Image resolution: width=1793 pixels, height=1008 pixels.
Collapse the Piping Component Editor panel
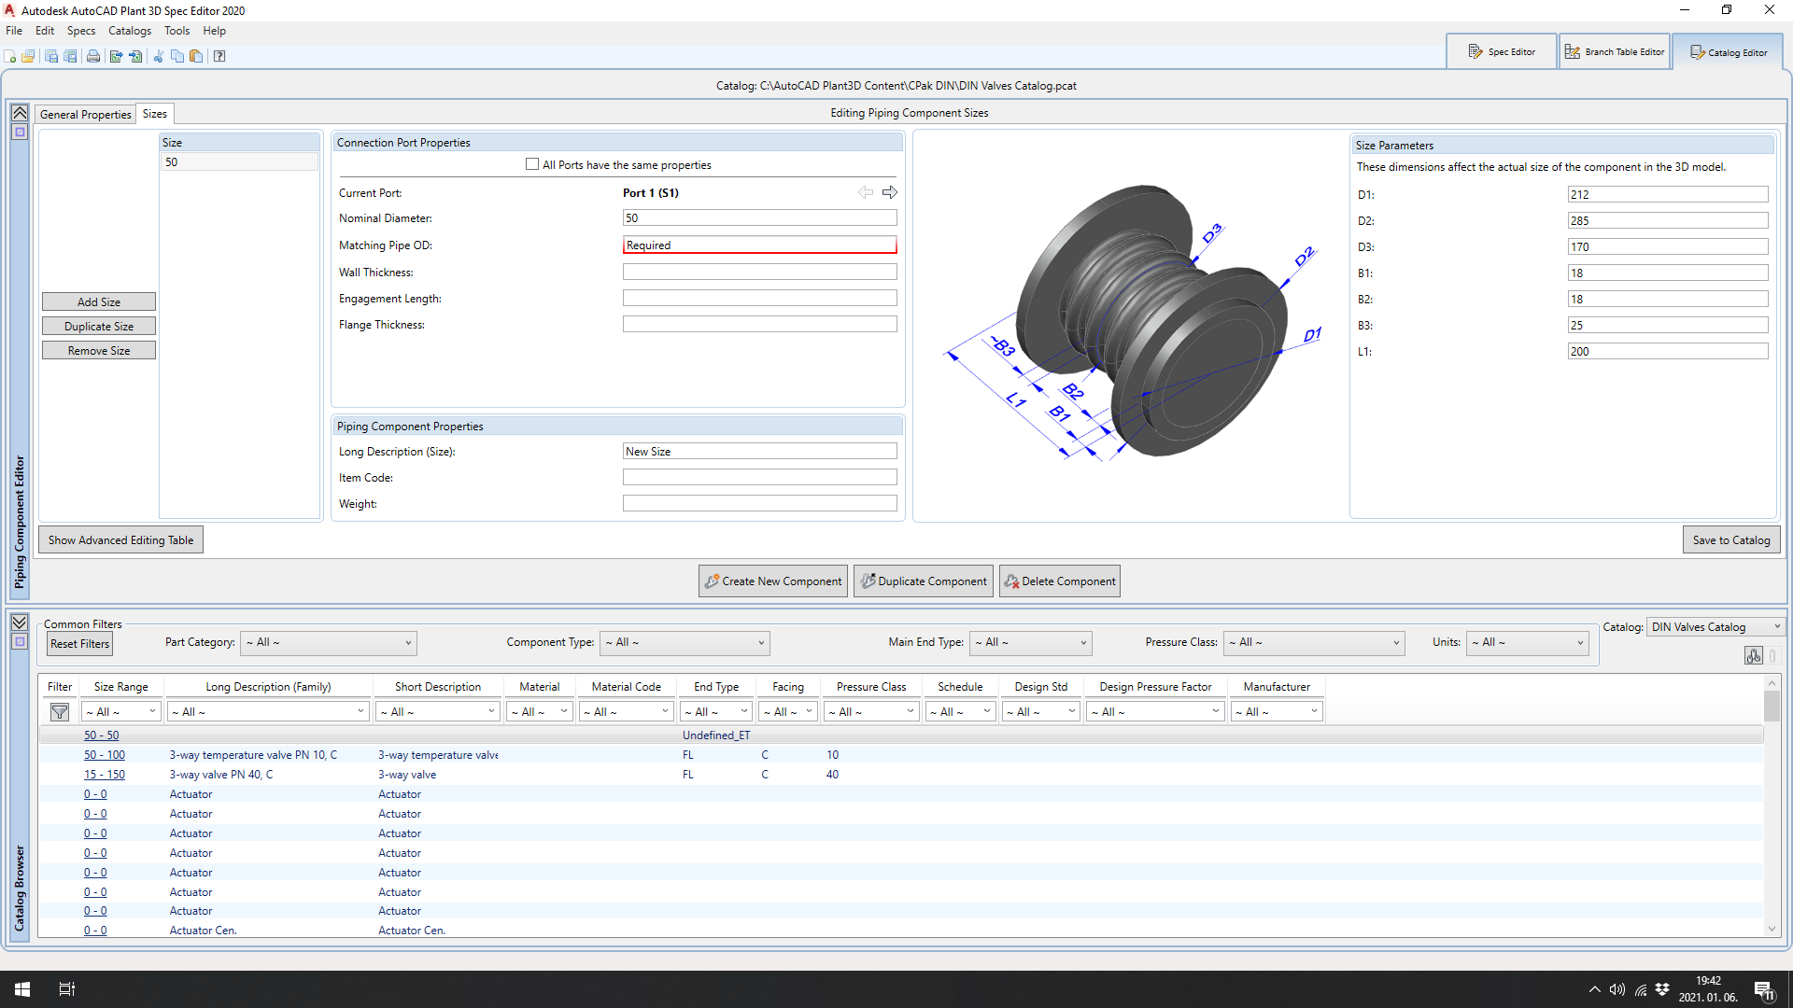pyautogui.click(x=20, y=113)
